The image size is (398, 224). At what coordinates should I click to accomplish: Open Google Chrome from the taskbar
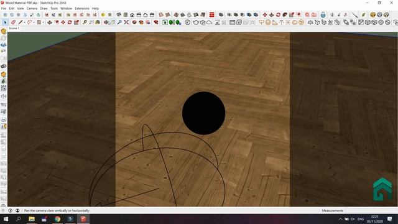click(x=57, y=219)
